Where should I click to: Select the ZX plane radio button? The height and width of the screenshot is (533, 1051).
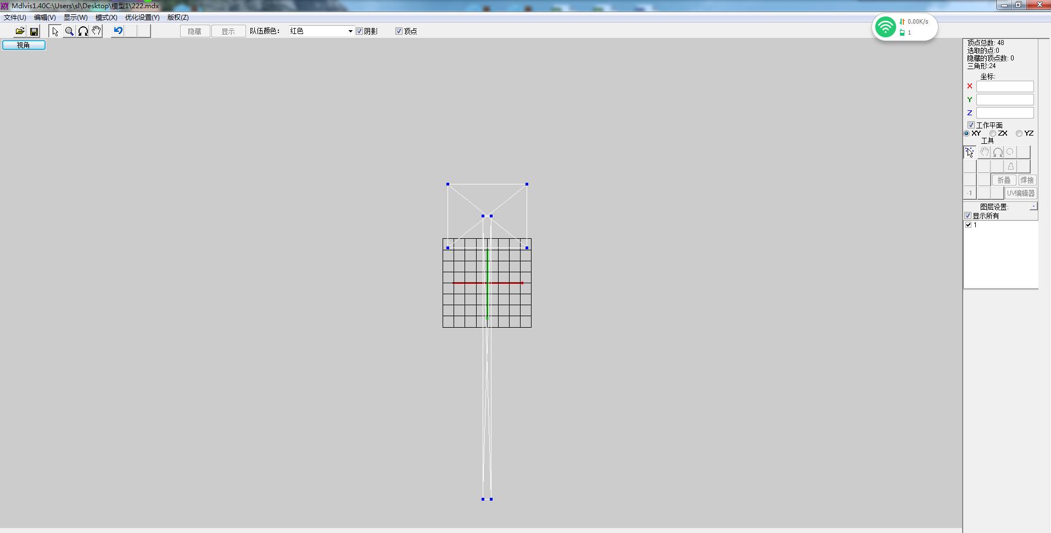993,133
